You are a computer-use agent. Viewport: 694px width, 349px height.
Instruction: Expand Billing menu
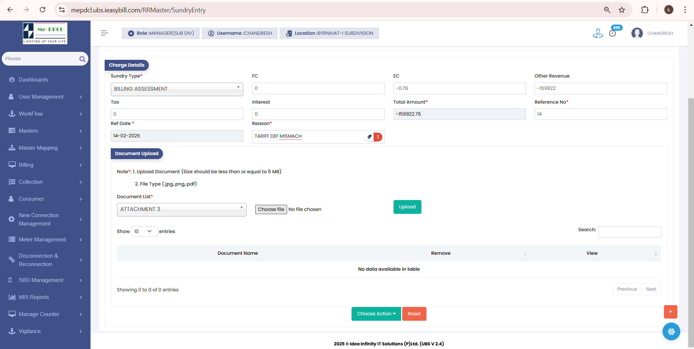pos(45,165)
